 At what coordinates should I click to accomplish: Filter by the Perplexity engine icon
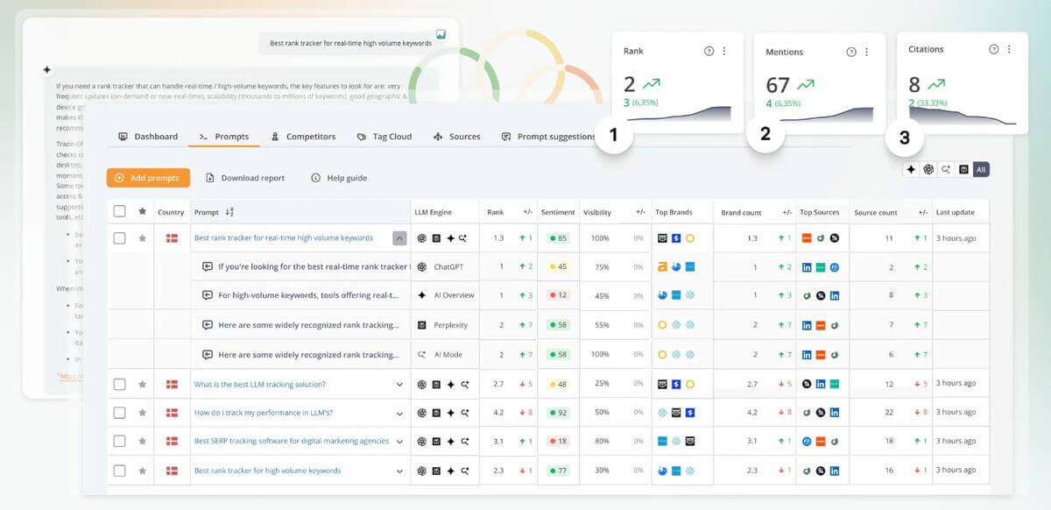point(963,168)
